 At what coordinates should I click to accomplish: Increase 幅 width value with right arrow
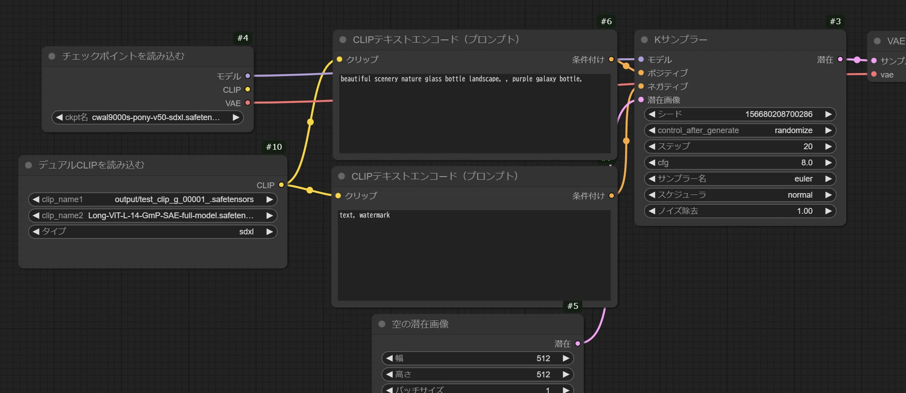pyautogui.click(x=566, y=358)
